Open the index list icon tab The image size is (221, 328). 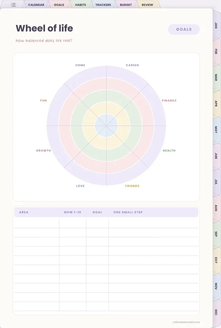(x=13, y=4)
